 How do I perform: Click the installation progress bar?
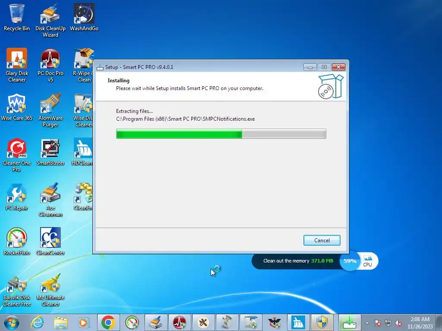pyautogui.click(x=221, y=134)
